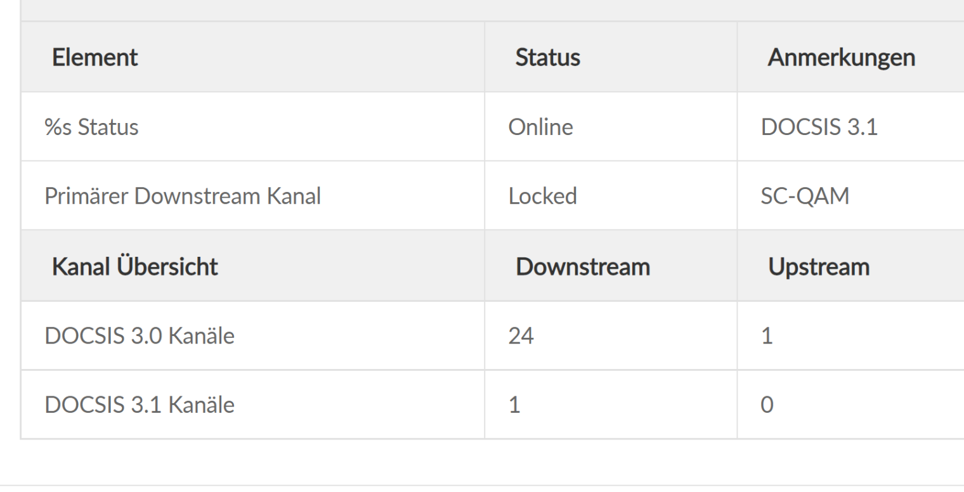The width and height of the screenshot is (964, 492).
Task: Click the Element column header
Action: tap(94, 58)
